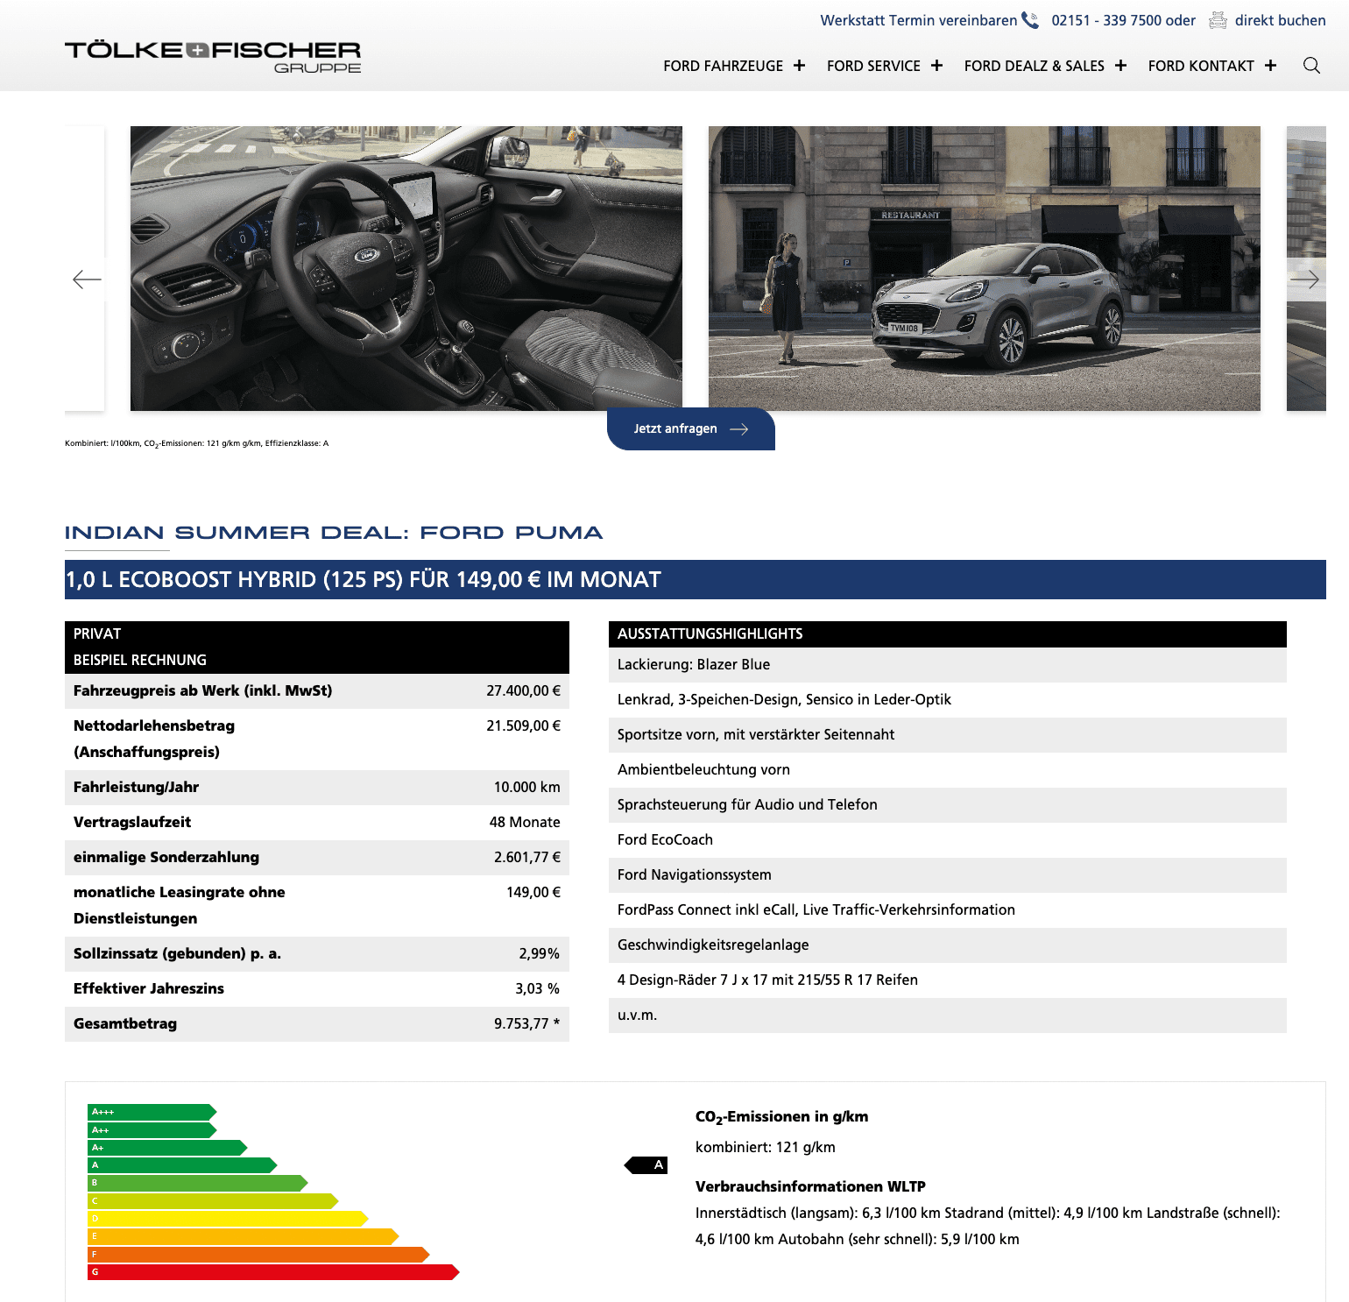
Task: Click the booking calendar icon beside direkt buchen
Action: pos(1218,20)
